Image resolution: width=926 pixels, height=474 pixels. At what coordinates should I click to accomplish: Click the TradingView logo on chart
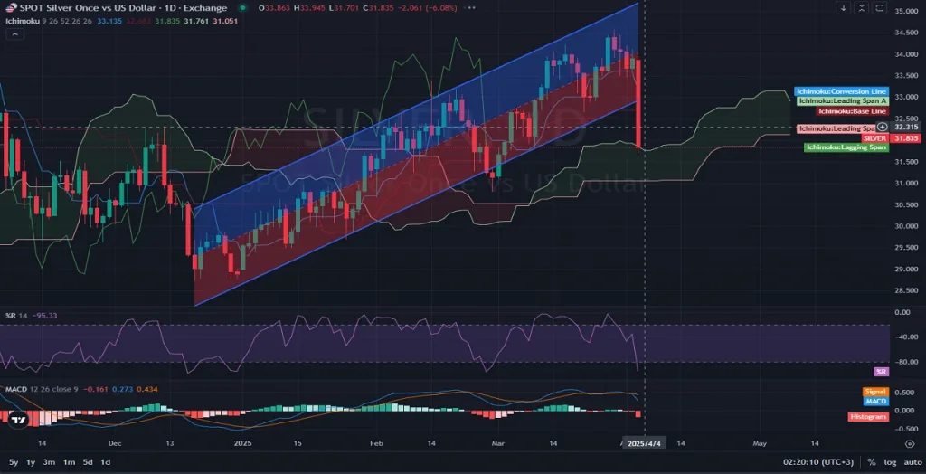point(18,419)
